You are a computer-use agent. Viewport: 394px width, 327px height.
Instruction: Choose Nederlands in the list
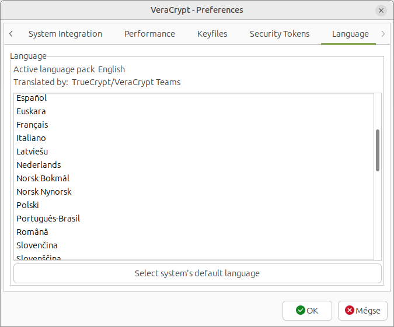[x=39, y=165]
